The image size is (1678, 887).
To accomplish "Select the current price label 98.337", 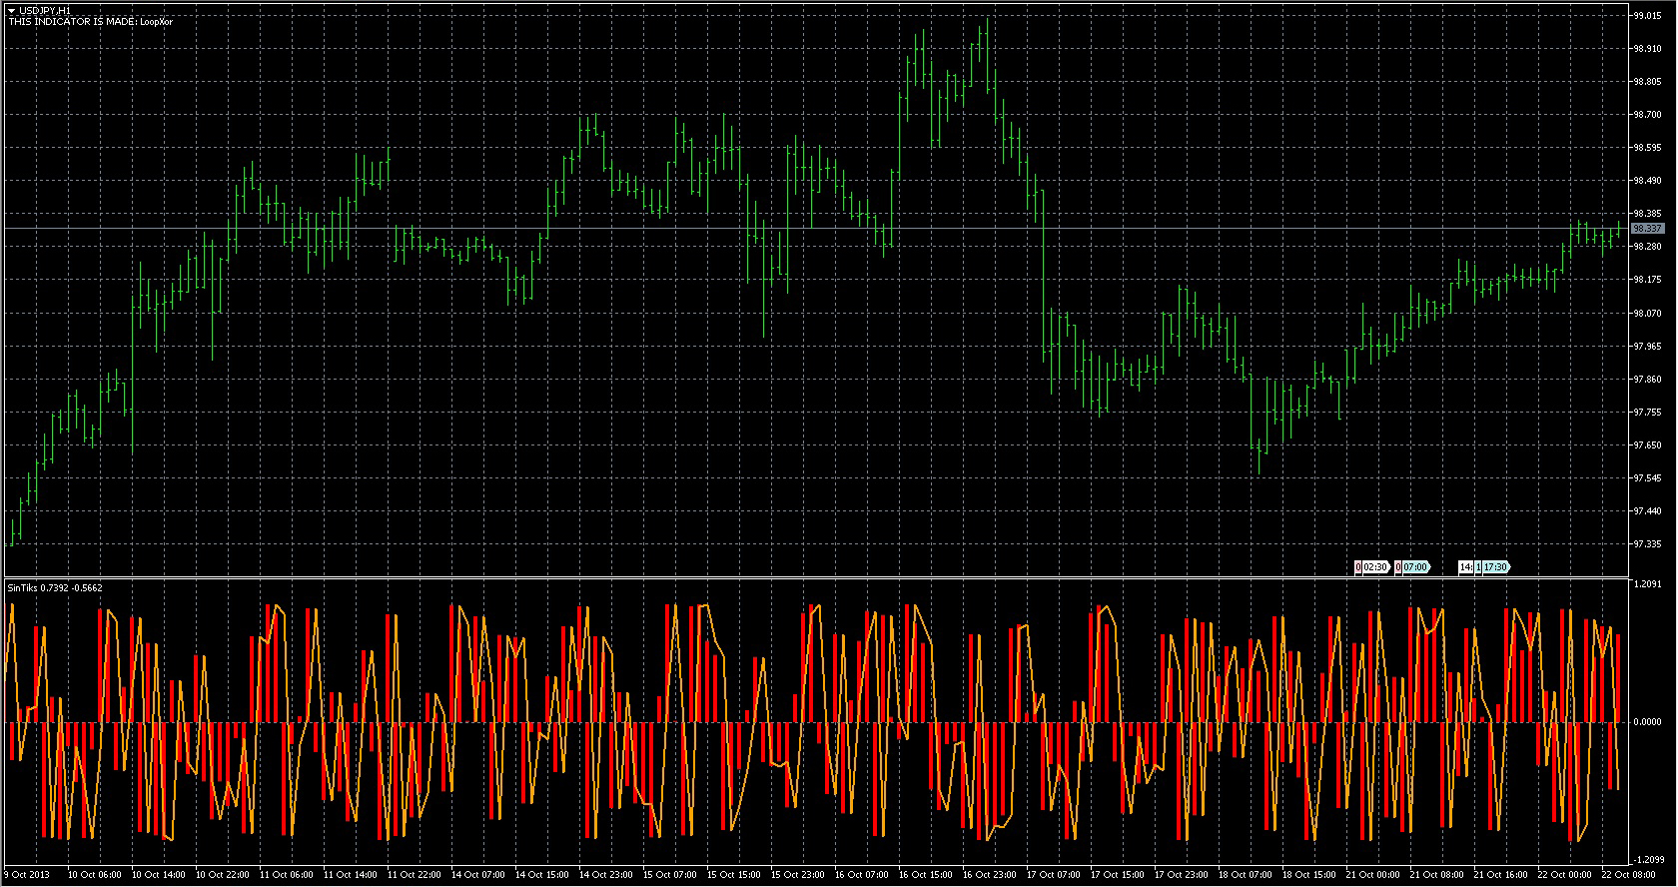I will point(1647,229).
